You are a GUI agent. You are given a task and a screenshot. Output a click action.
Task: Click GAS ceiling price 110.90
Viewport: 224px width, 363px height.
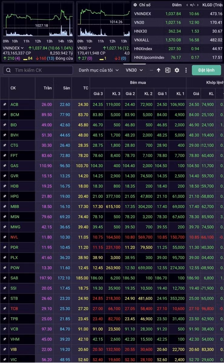pyautogui.click(x=46, y=166)
